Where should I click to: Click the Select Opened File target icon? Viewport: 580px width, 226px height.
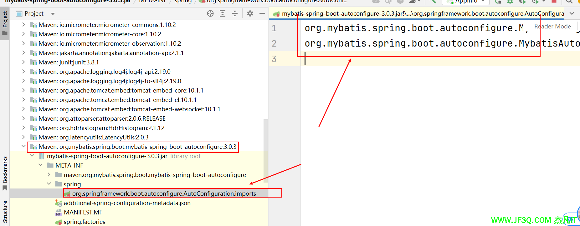click(x=210, y=13)
